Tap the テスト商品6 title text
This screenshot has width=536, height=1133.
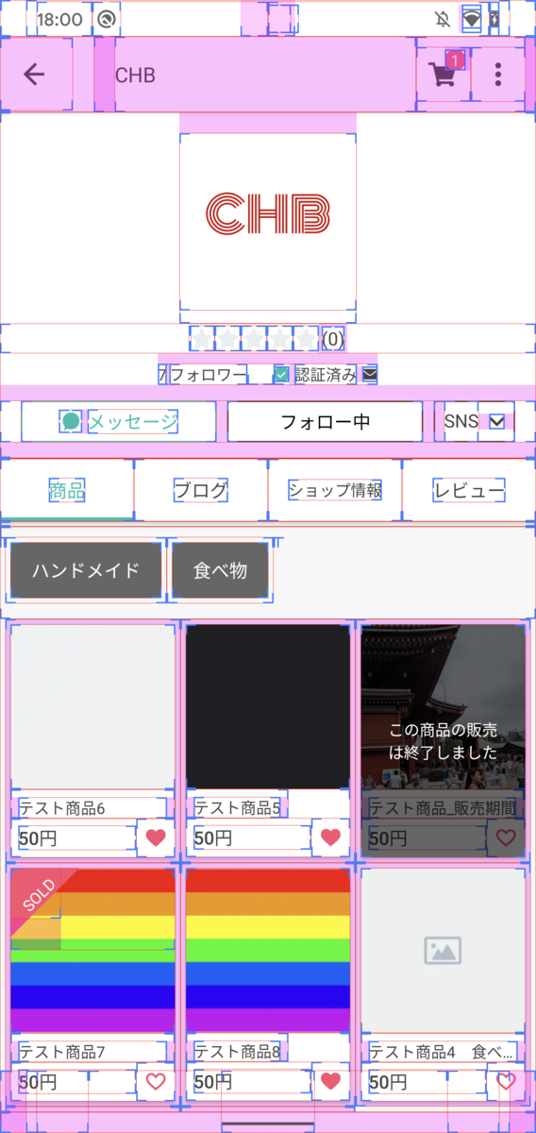coord(62,808)
